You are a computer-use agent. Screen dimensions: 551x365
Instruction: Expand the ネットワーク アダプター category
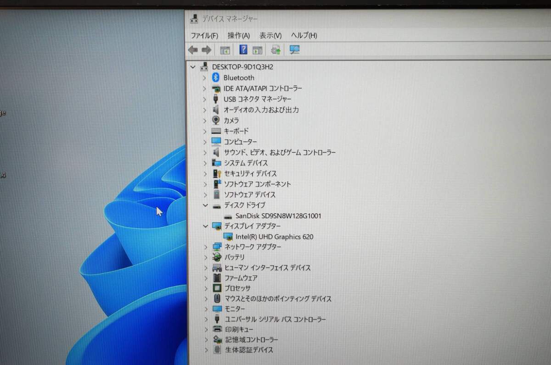point(205,247)
